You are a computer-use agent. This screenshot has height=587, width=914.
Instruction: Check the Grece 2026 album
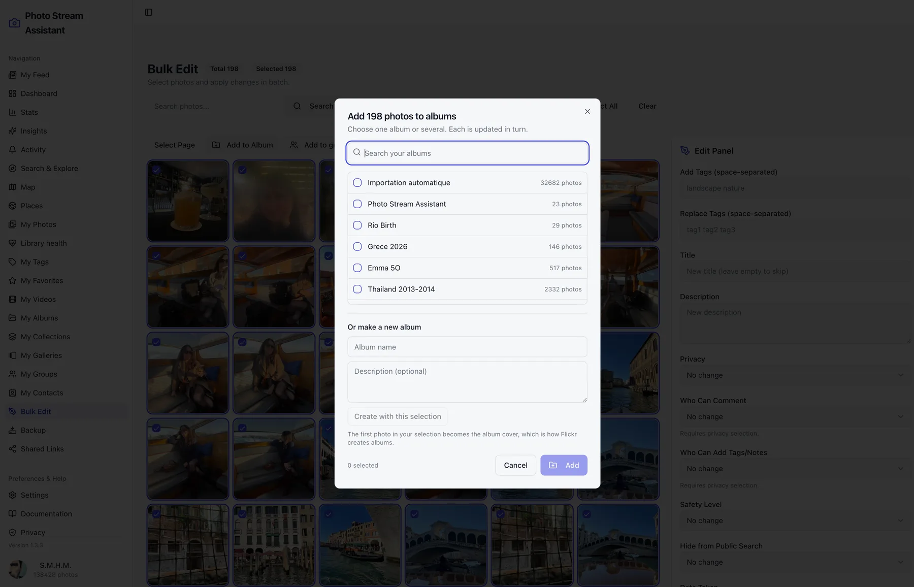pyautogui.click(x=357, y=247)
